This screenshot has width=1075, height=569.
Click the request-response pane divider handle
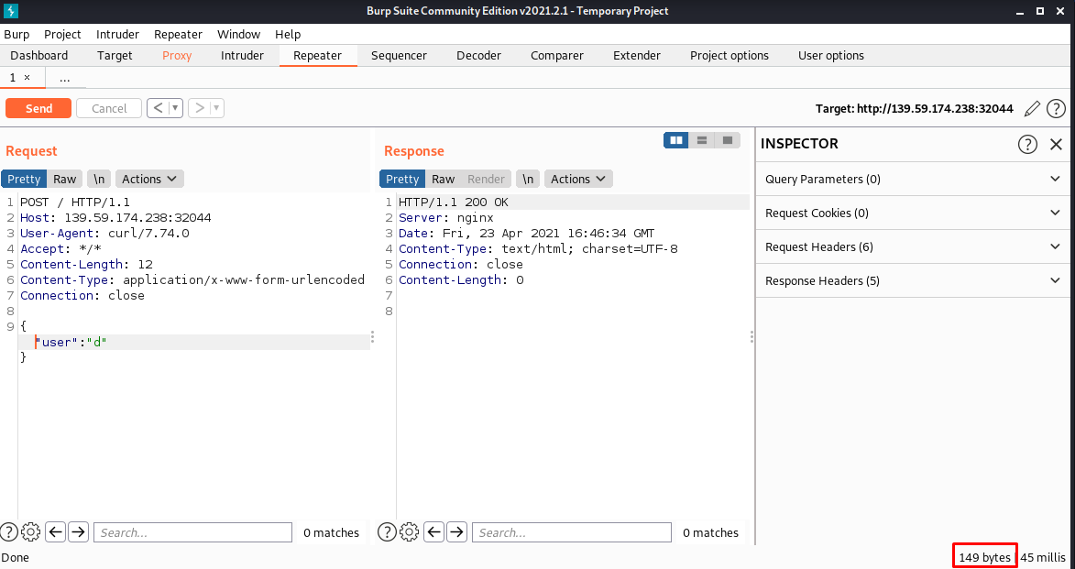point(373,337)
